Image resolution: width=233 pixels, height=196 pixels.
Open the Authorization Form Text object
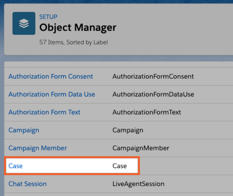44,112
